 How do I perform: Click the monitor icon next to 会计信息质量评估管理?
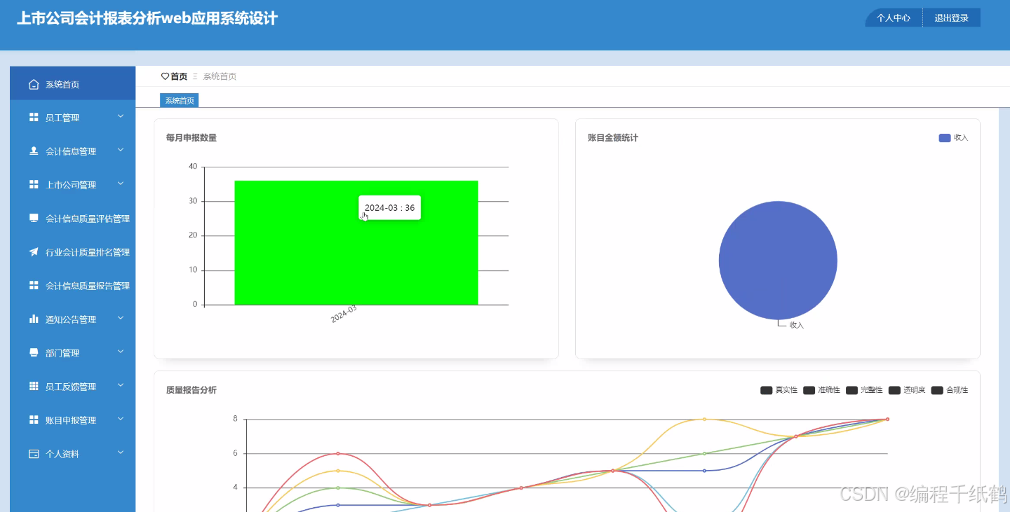coord(34,219)
